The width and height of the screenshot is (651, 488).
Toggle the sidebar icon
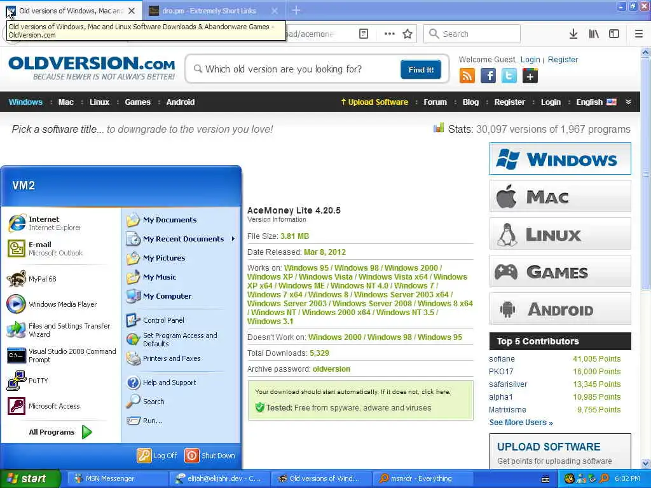(x=614, y=34)
